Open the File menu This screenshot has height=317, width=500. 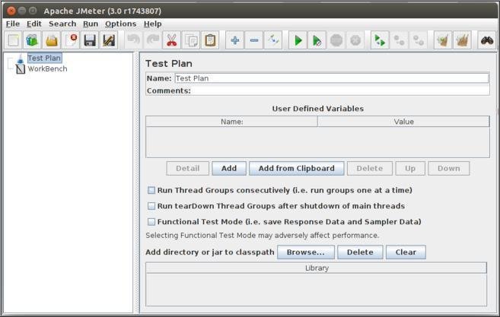coord(13,24)
